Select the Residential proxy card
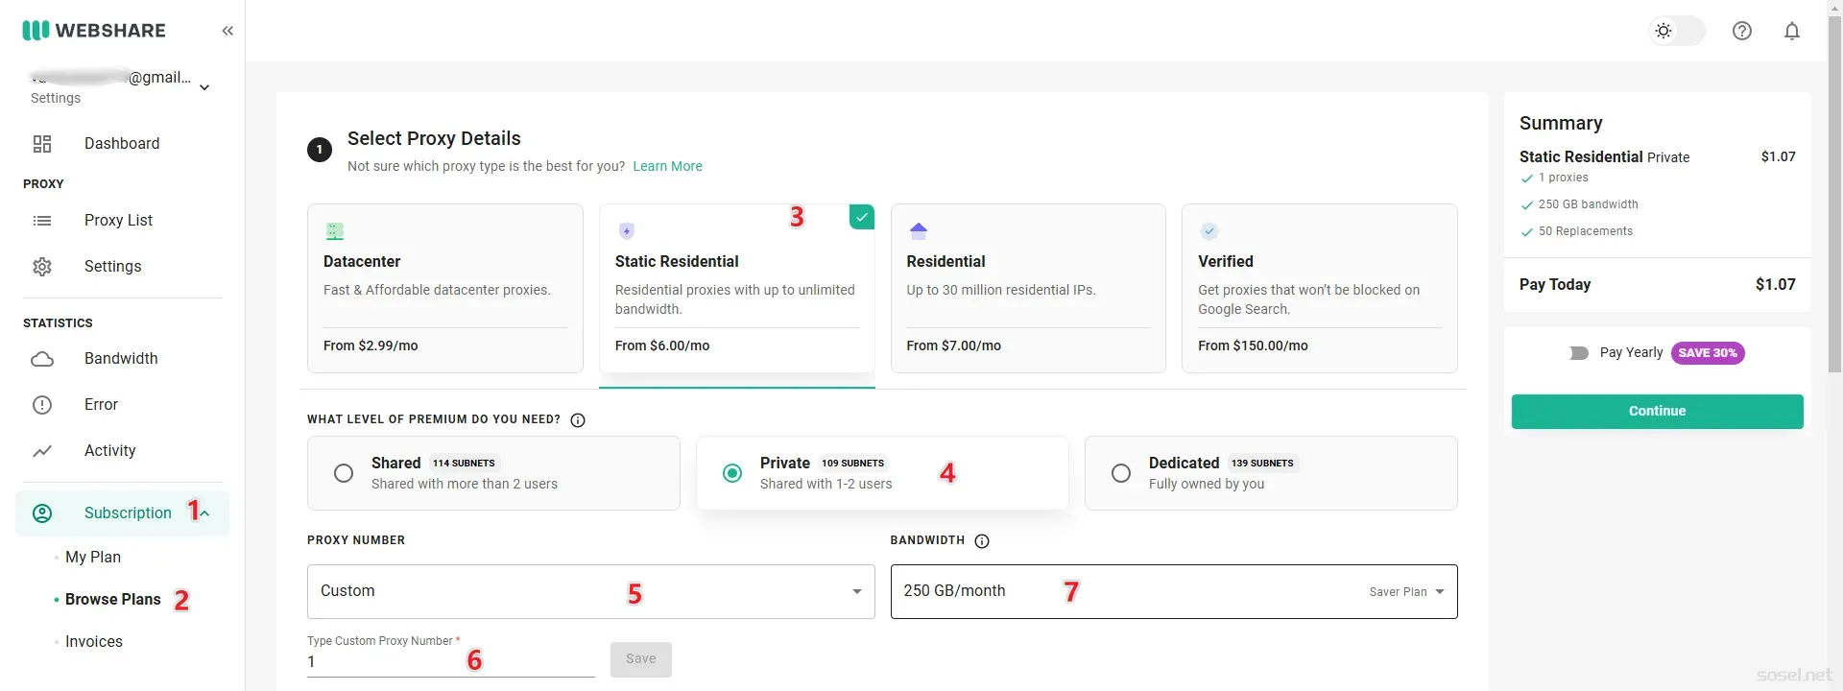1843x691 pixels. [x=1028, y=288]
